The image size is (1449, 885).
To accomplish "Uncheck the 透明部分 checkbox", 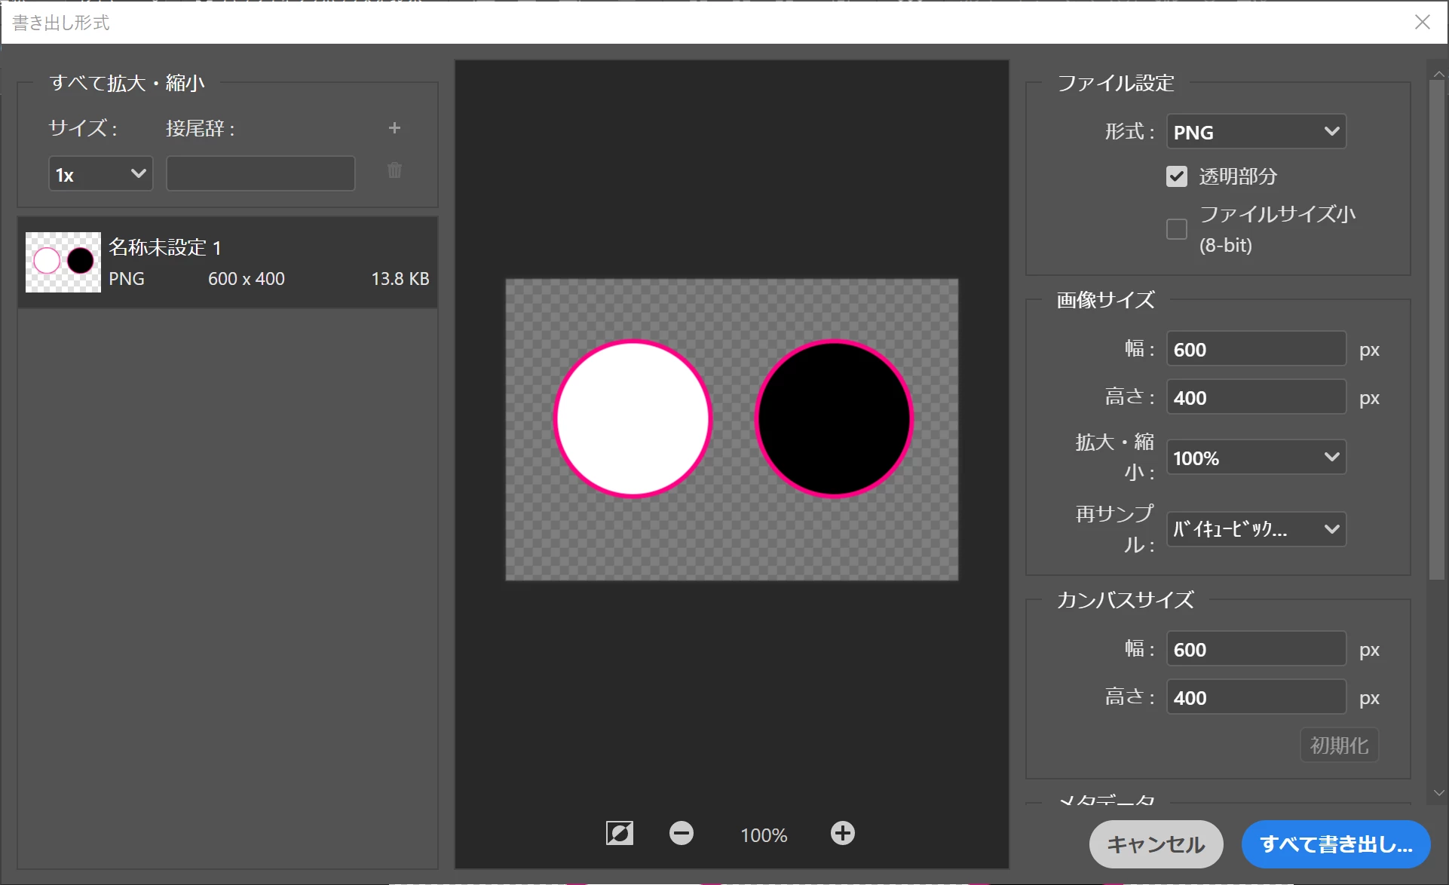I will 1176,176.
